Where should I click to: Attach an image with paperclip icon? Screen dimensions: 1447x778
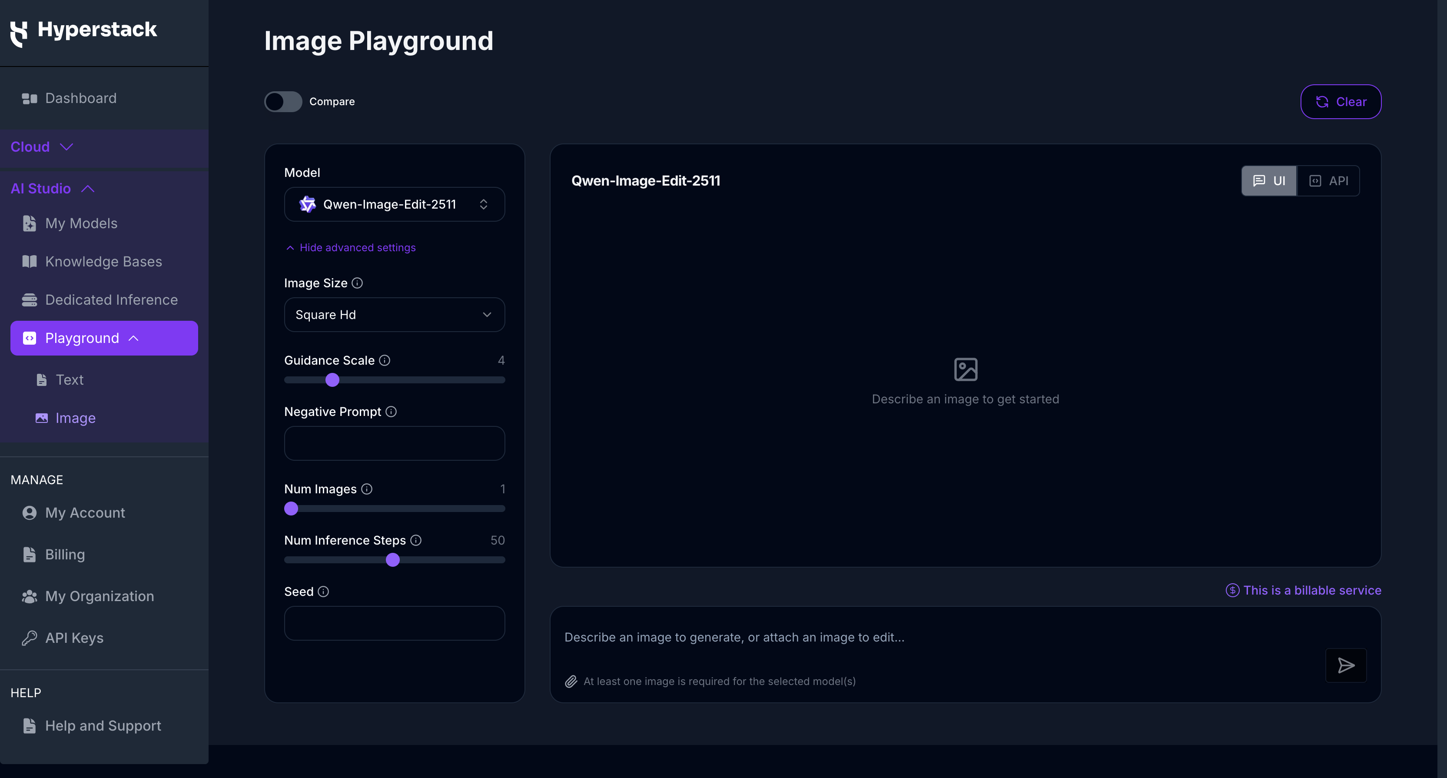(571, 682)
